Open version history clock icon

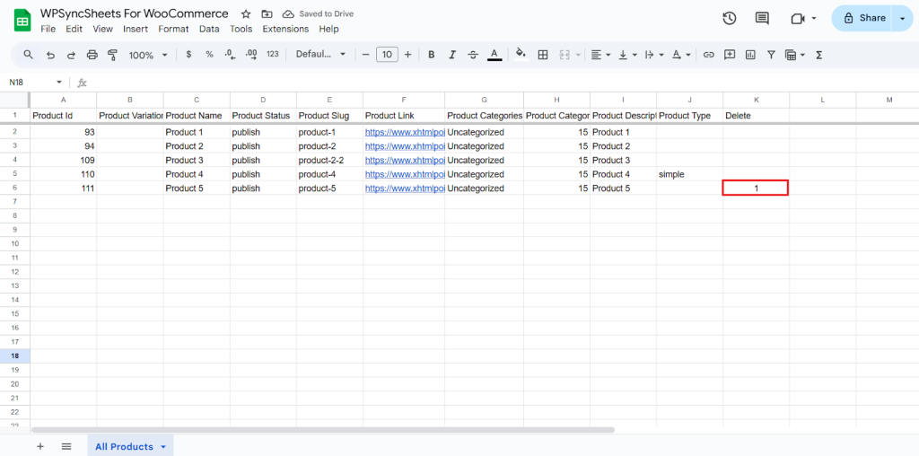[x=729, y=18]
